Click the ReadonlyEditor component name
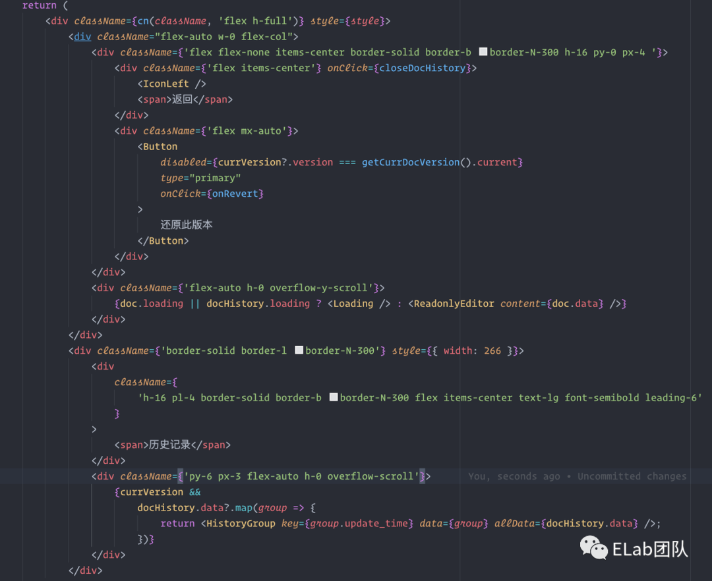 point(454,304)
